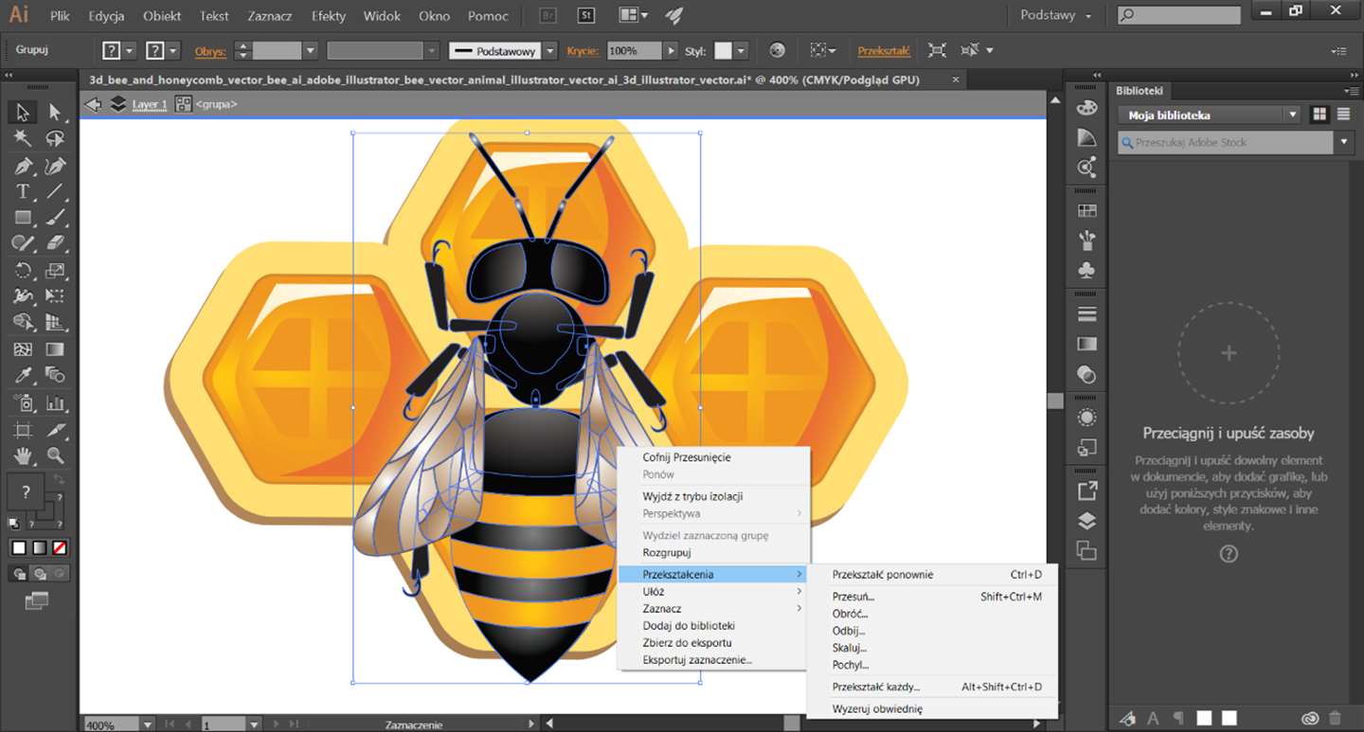Select the Hand tool
The width and height of the screenshot is (1364, 732).
(x=23, y=455)
